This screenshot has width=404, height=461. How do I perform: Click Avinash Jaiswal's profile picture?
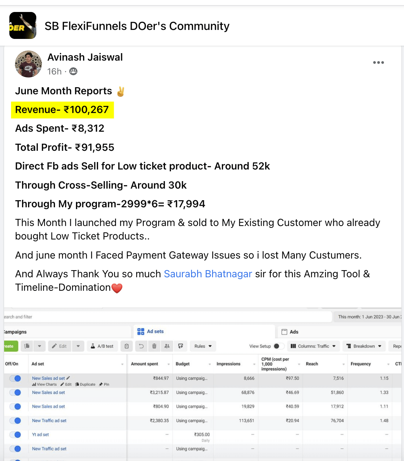coord(28,64)
